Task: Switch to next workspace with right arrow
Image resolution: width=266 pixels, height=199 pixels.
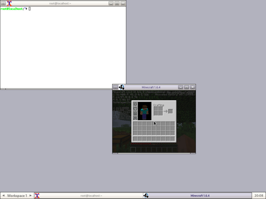Action: [31, 196]
